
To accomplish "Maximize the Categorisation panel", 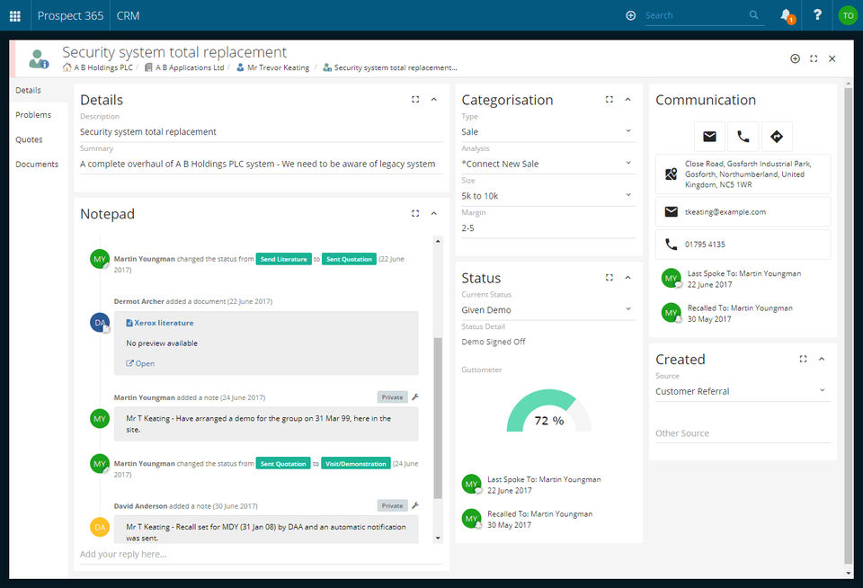I will (x=609, y=100).
